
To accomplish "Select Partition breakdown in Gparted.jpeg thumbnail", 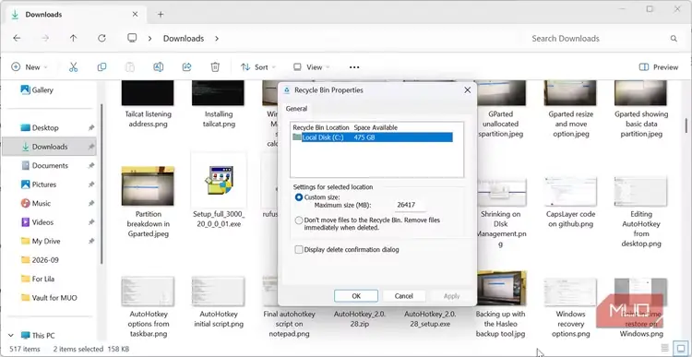I will click(148, 185).
